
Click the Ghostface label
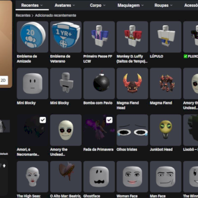[x=92, y=196]
